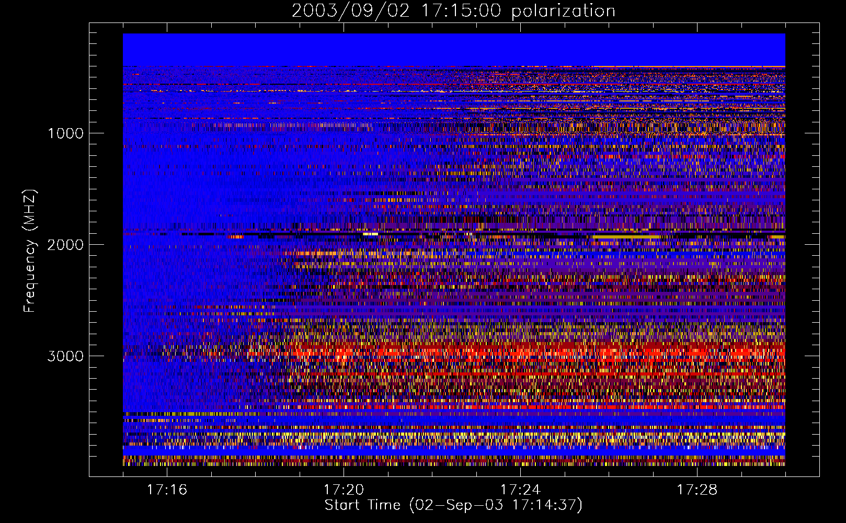Click the plot title '2003/09/02 17:15:00 polarization'
846x523 pixels.
tap(453, 11)
